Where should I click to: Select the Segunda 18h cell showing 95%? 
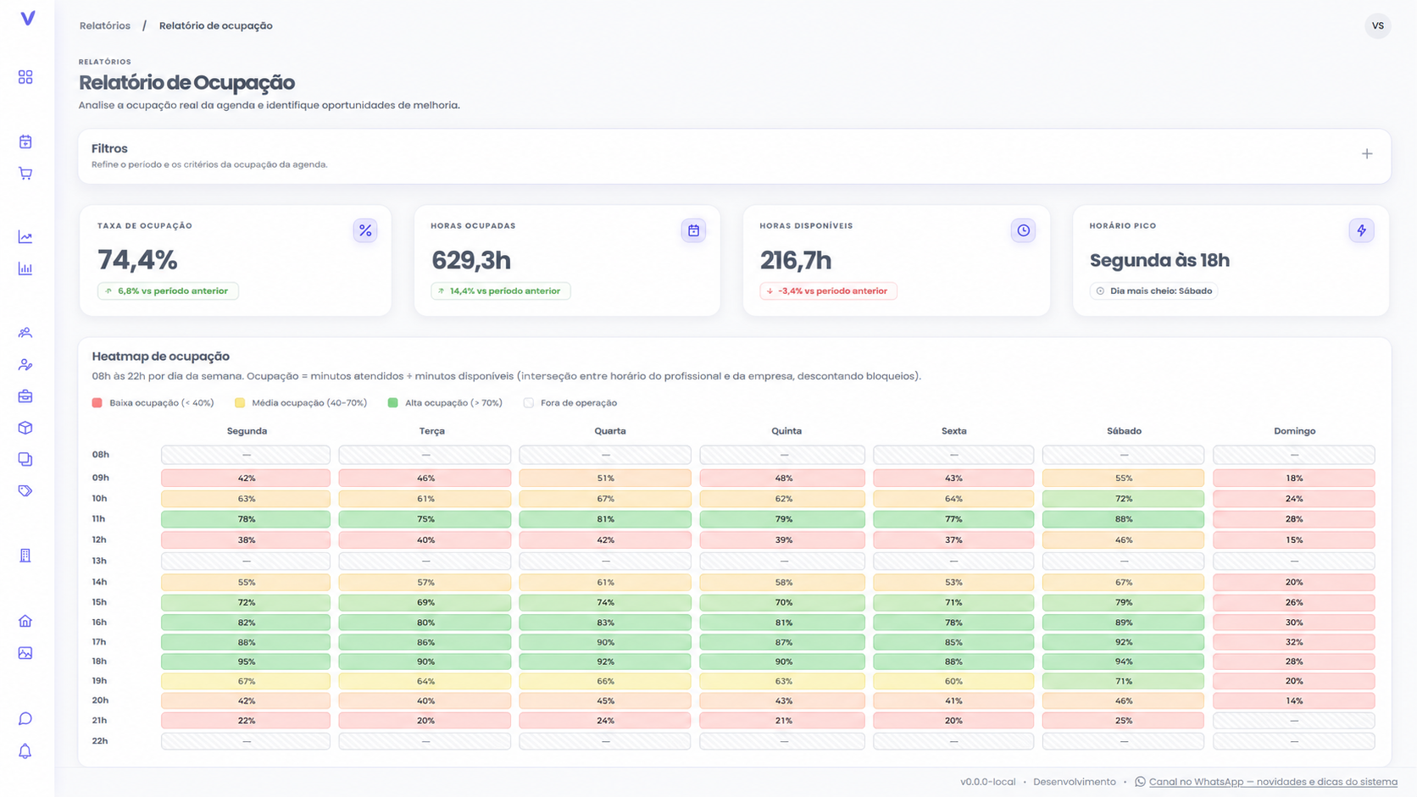pos(246,661)
